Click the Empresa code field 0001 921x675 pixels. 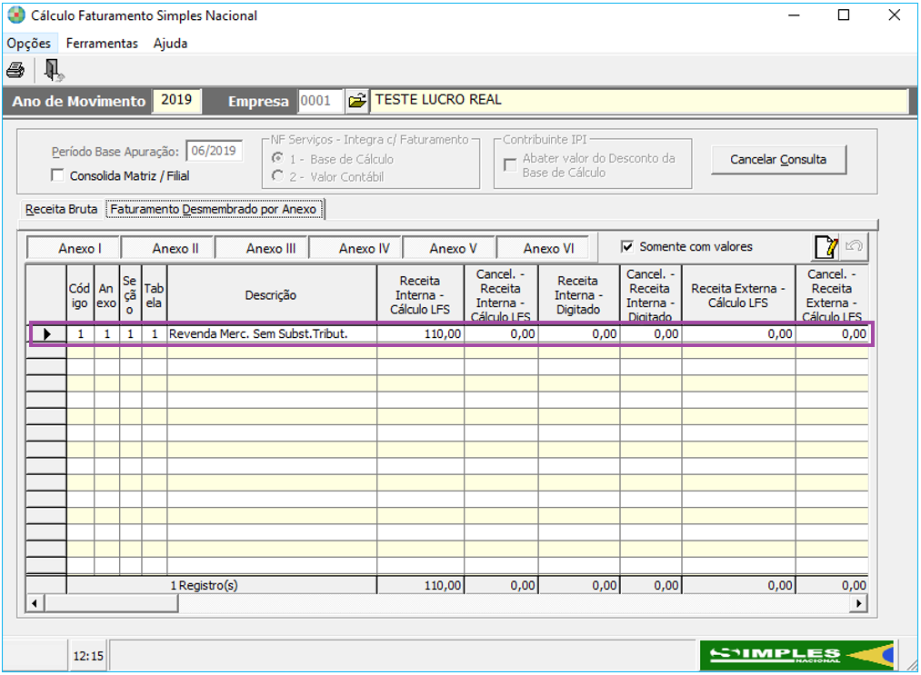(x=320, y=101)
